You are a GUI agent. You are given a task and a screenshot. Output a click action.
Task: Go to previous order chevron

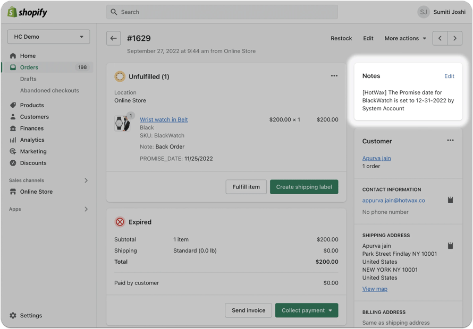click(x=440, y=38)
